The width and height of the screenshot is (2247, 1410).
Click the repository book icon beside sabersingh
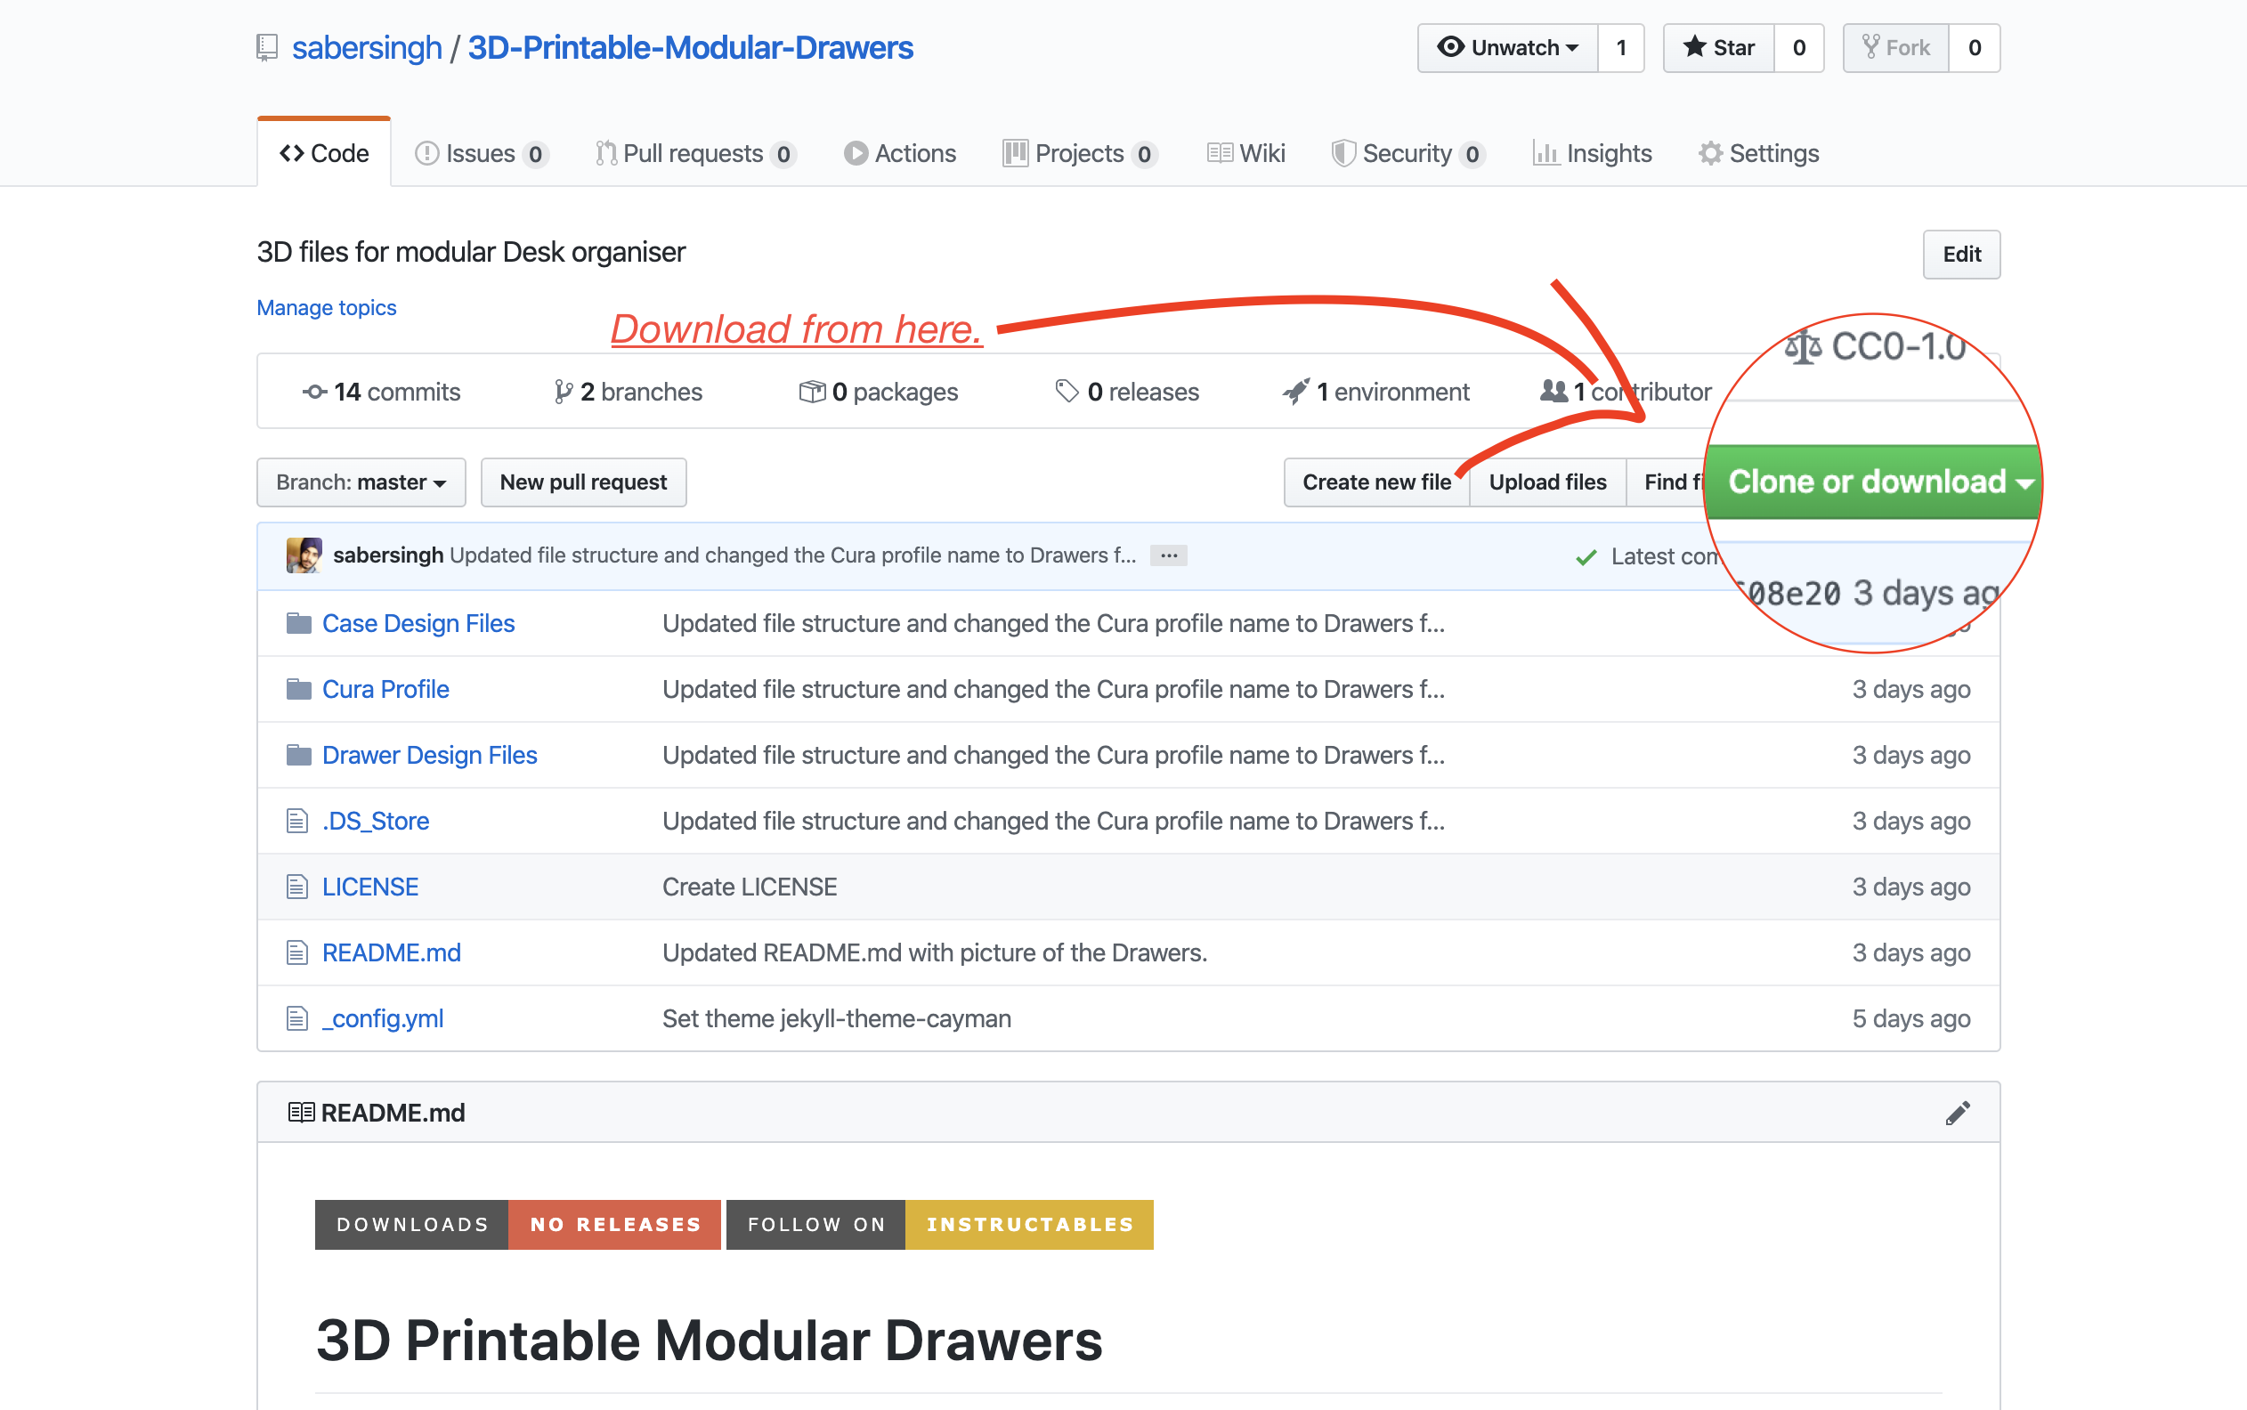(267, 47)
